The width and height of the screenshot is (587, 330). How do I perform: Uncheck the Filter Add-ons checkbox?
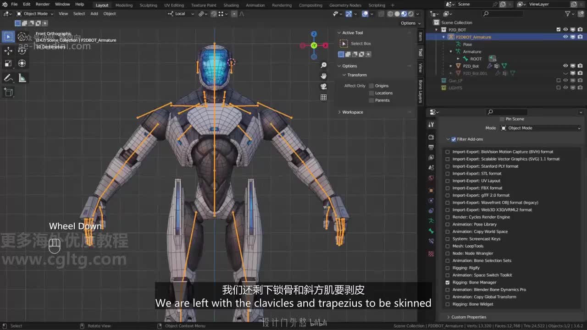[454, 139]
